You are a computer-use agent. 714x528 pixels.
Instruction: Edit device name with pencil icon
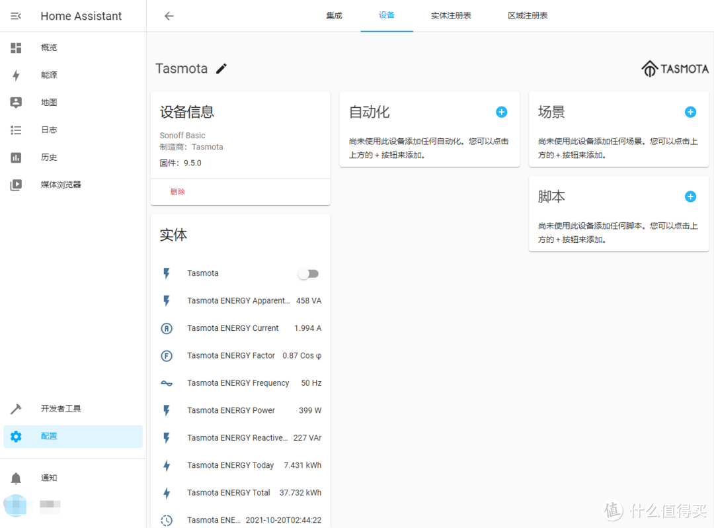point(221,68)
